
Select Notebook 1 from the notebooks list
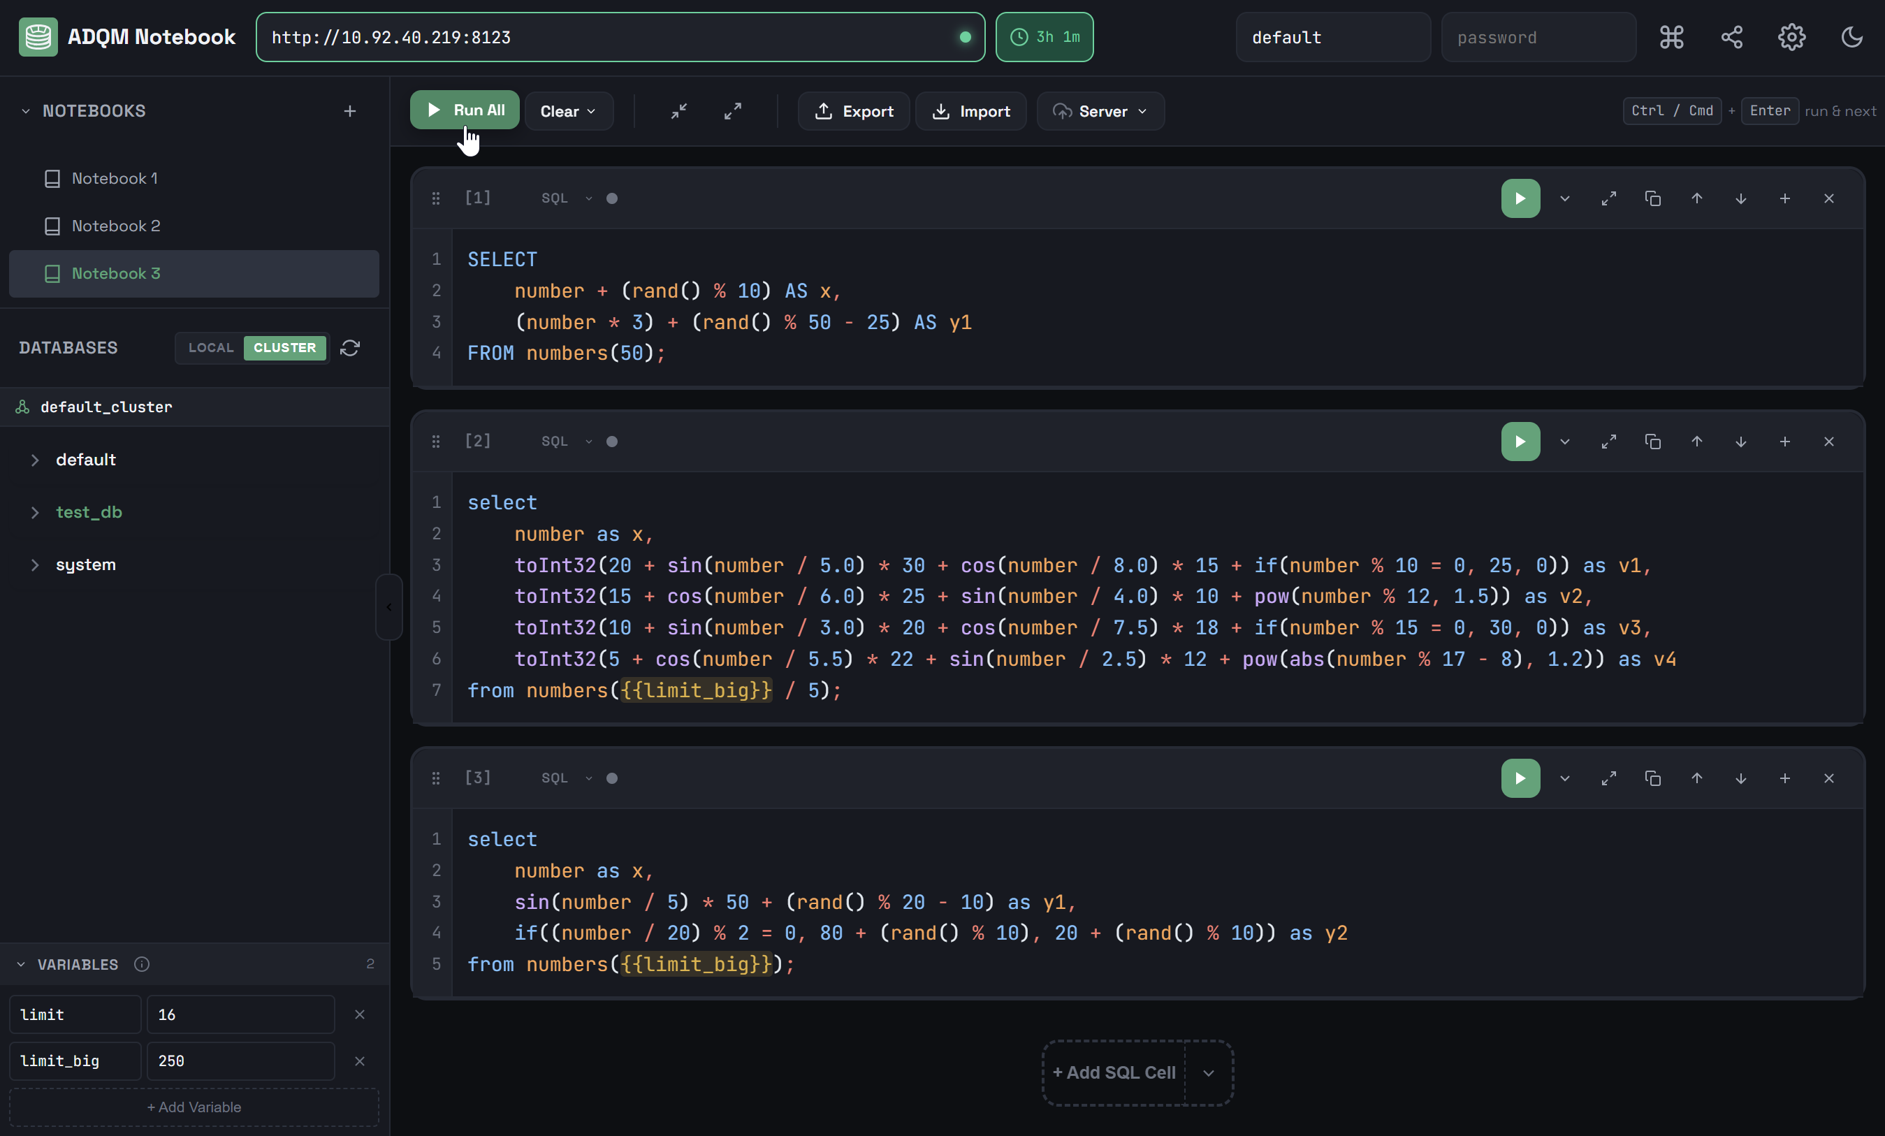[114, 178]
